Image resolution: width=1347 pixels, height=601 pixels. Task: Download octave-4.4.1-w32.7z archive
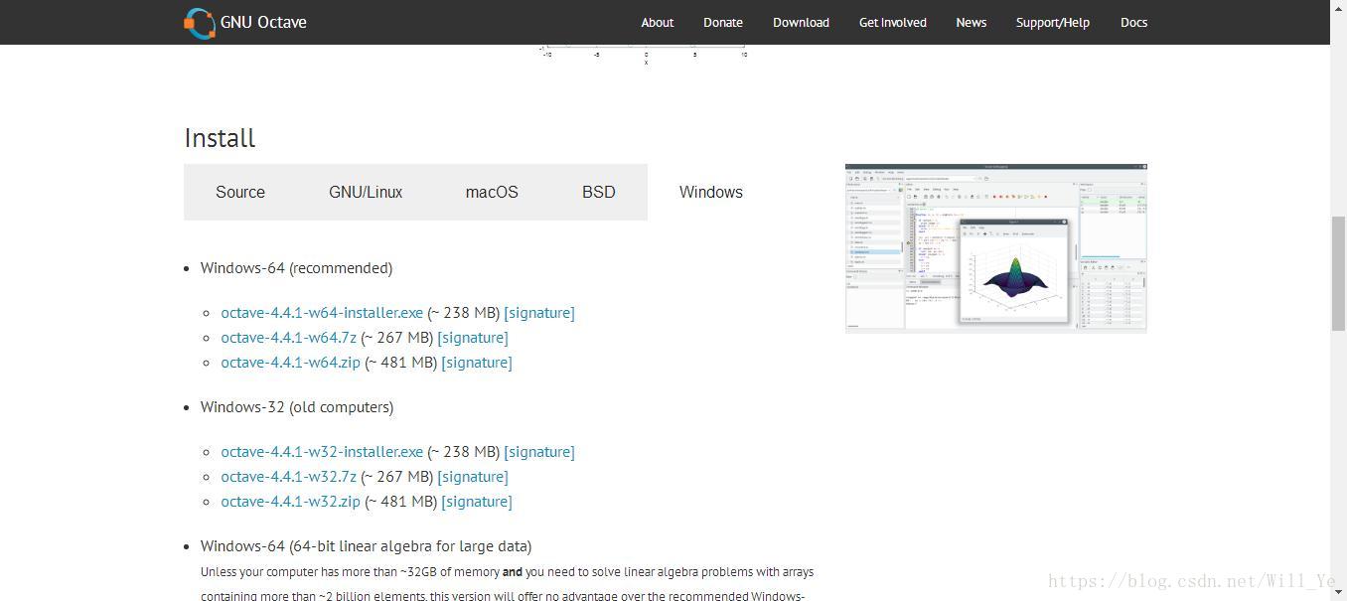click(x=288, y=477)
